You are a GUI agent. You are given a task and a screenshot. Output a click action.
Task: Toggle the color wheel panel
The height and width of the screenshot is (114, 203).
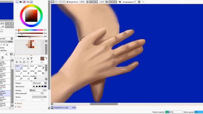coord(17,2)
